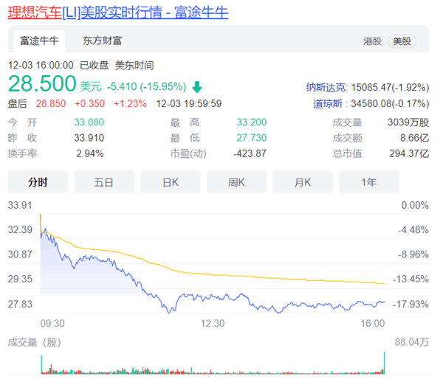443x379 pixels.
Task: Click the 换手率 value 2.94%
Action: click(x=90, y=153)
